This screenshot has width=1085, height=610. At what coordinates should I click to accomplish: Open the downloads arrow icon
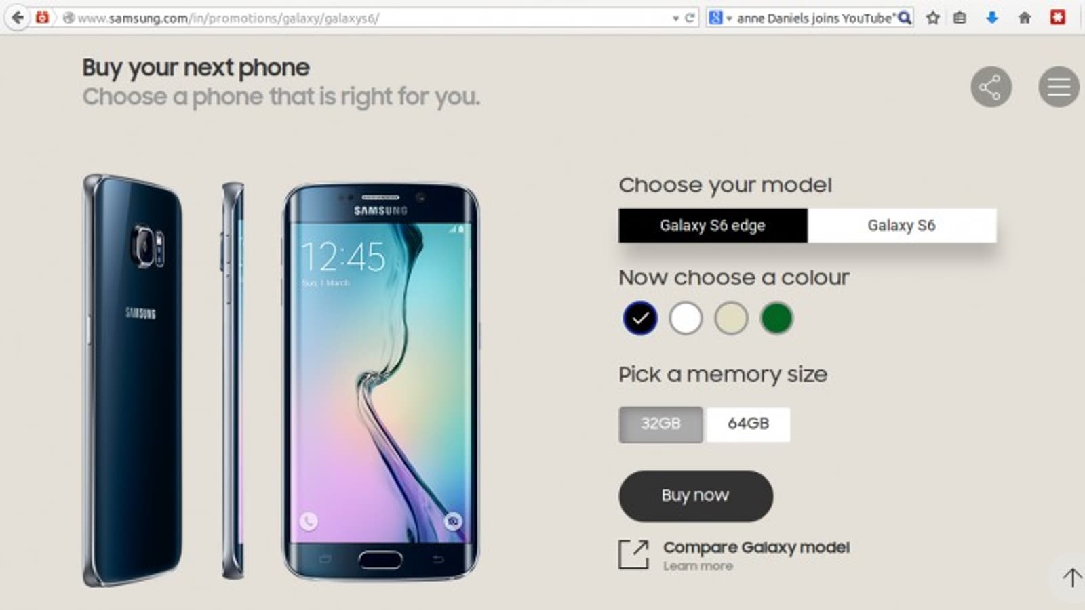[991, 18]
